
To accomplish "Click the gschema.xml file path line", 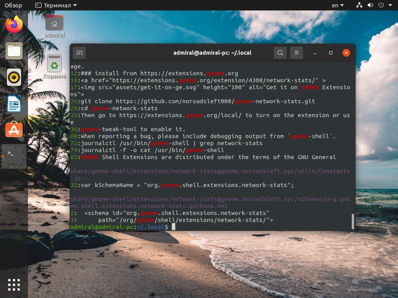I will [210, 203].
